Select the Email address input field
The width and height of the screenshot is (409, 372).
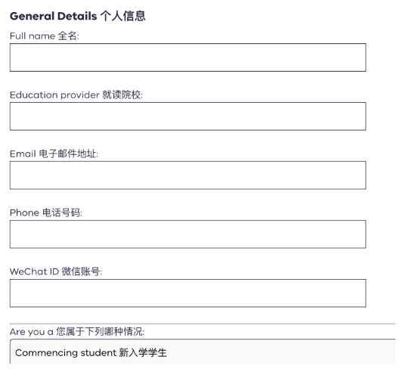[187, 175]
